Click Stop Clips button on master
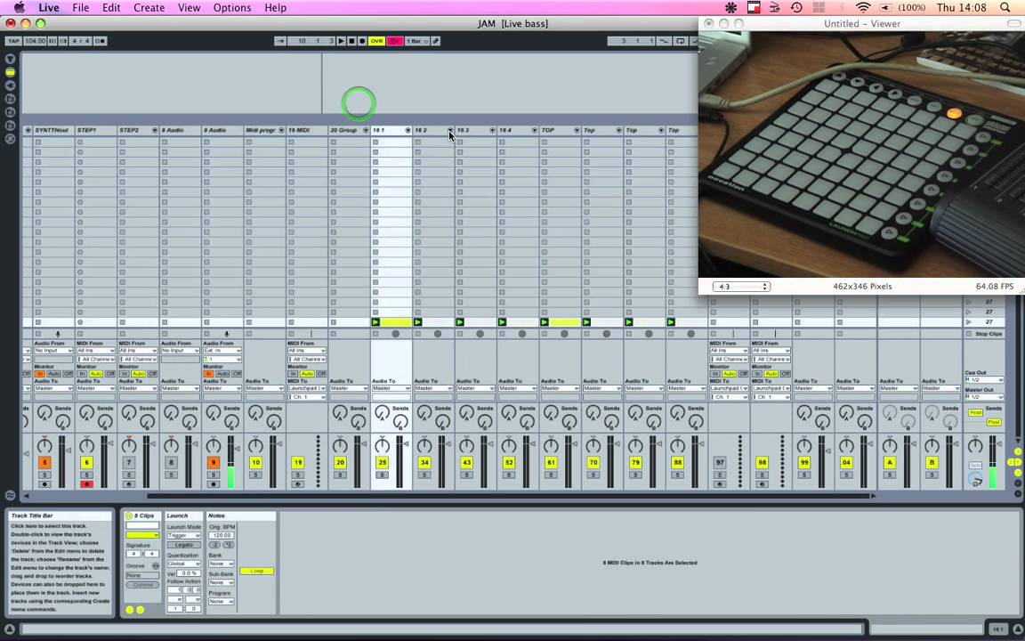The image size is (1025, 641). tap(985, 334)
